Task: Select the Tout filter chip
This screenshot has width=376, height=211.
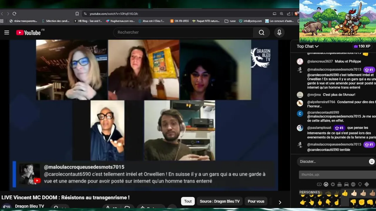Action: pos(188,201)
